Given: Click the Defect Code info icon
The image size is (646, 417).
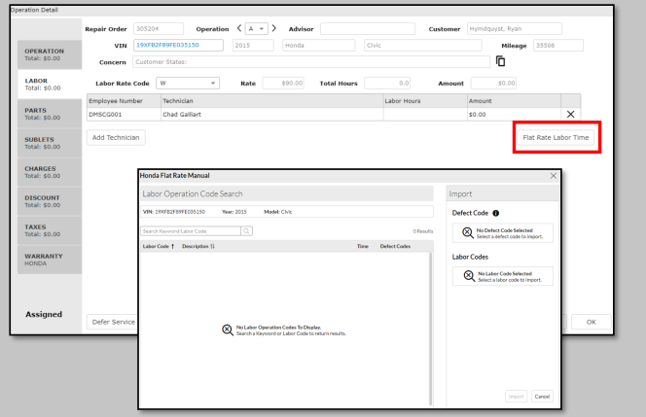Looking at the screenshot, I should [498, 213].
